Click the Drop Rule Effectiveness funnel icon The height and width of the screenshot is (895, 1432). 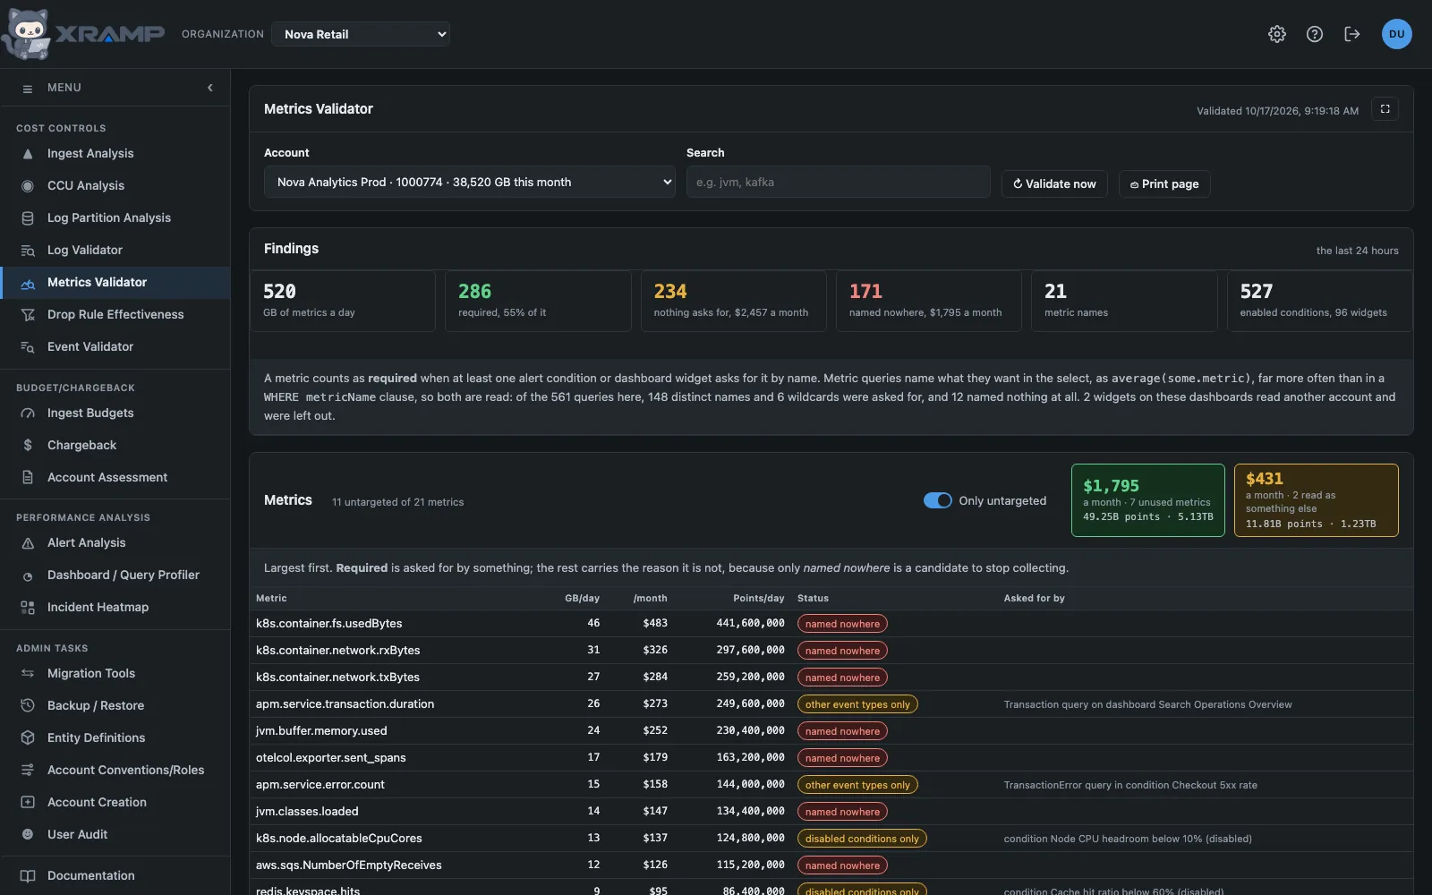[x=28, y=315]
